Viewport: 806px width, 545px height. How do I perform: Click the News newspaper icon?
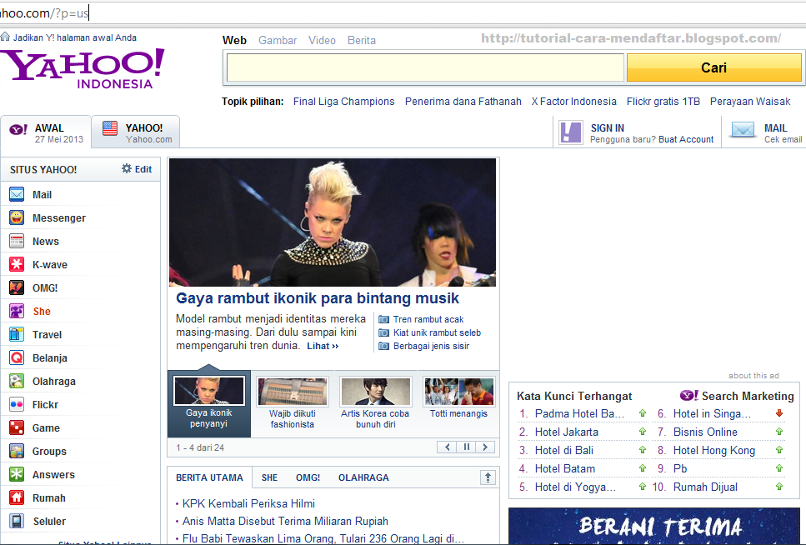[x=17, y=241]
